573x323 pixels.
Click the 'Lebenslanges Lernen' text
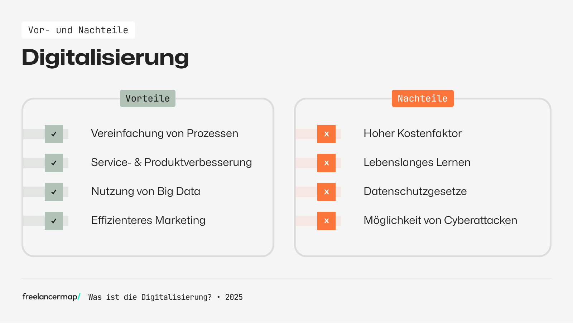[417, 162]
